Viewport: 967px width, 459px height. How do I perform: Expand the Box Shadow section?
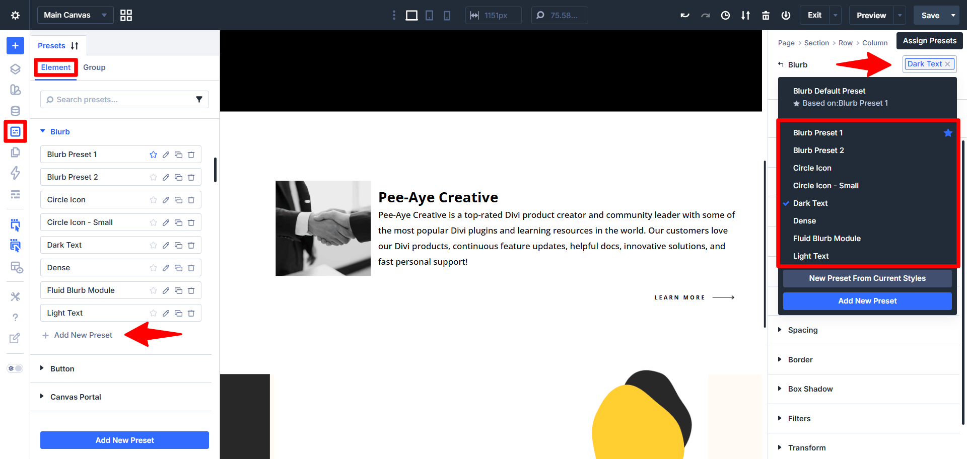click(x=810, y=389)
